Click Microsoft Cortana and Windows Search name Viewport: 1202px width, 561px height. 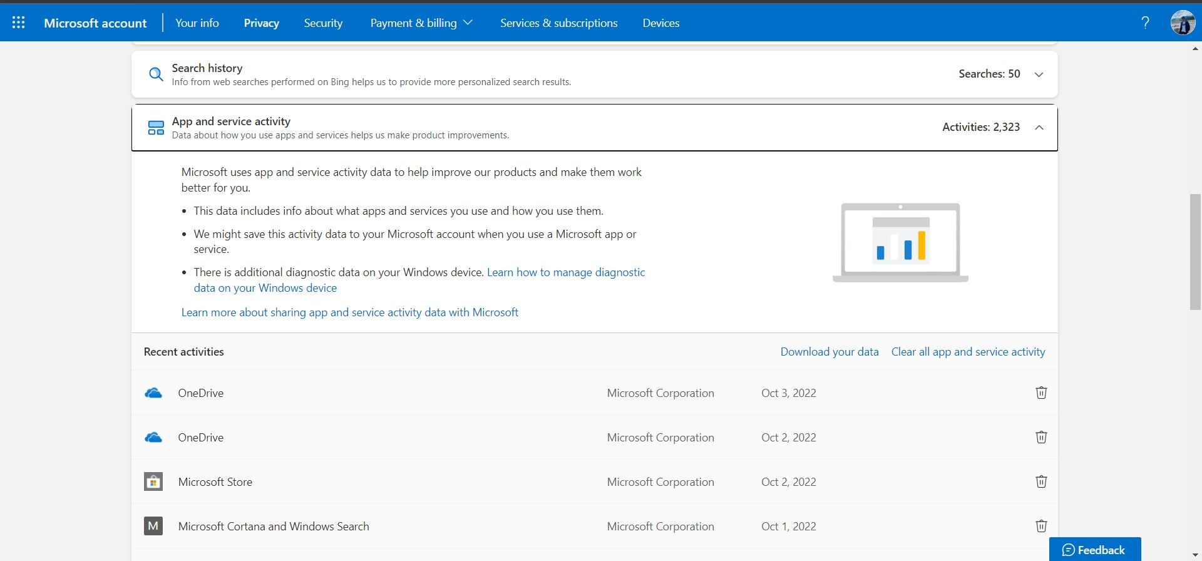pyautogui.click(x=274, y=527)
